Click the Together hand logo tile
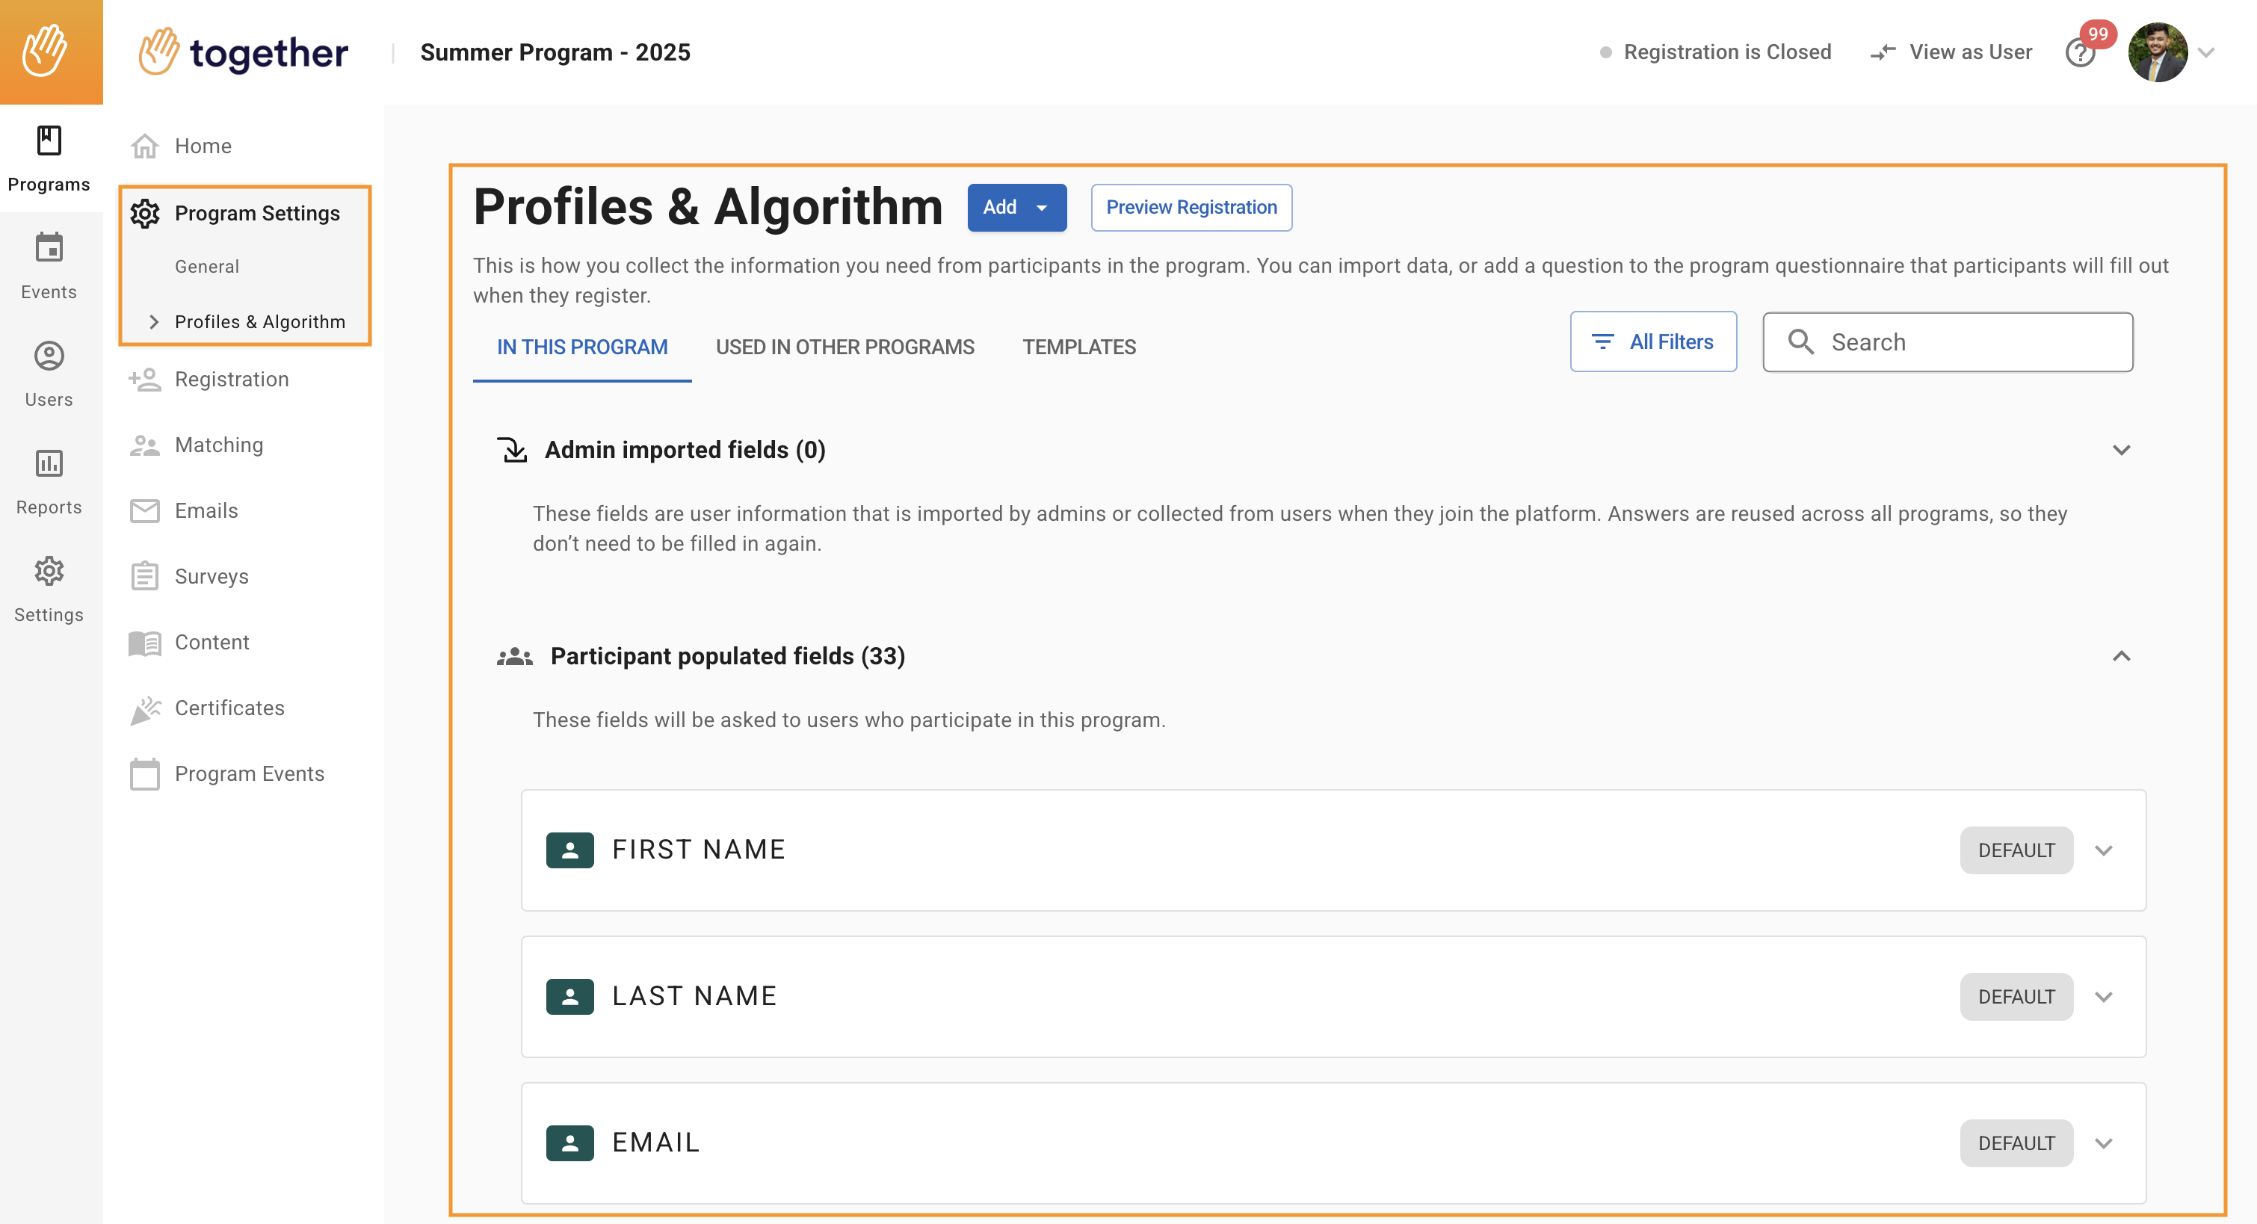Image resolution: width=2257 pixels, height=1224 pixels. coord(51,52)
